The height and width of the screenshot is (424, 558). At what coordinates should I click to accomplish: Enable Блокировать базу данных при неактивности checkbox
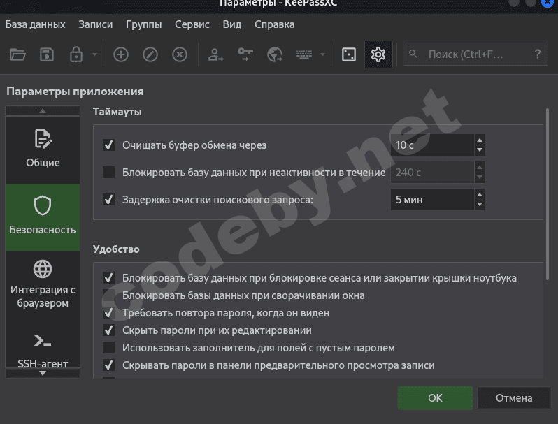click(x=108, y=172)
